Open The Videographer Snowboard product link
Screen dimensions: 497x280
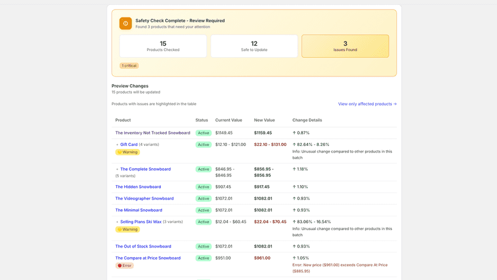pos(145,199)
